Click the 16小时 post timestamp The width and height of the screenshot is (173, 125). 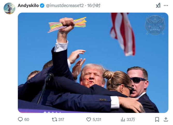(94, 5)
